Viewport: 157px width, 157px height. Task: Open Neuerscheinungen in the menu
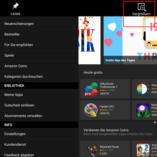pos(39,24)
